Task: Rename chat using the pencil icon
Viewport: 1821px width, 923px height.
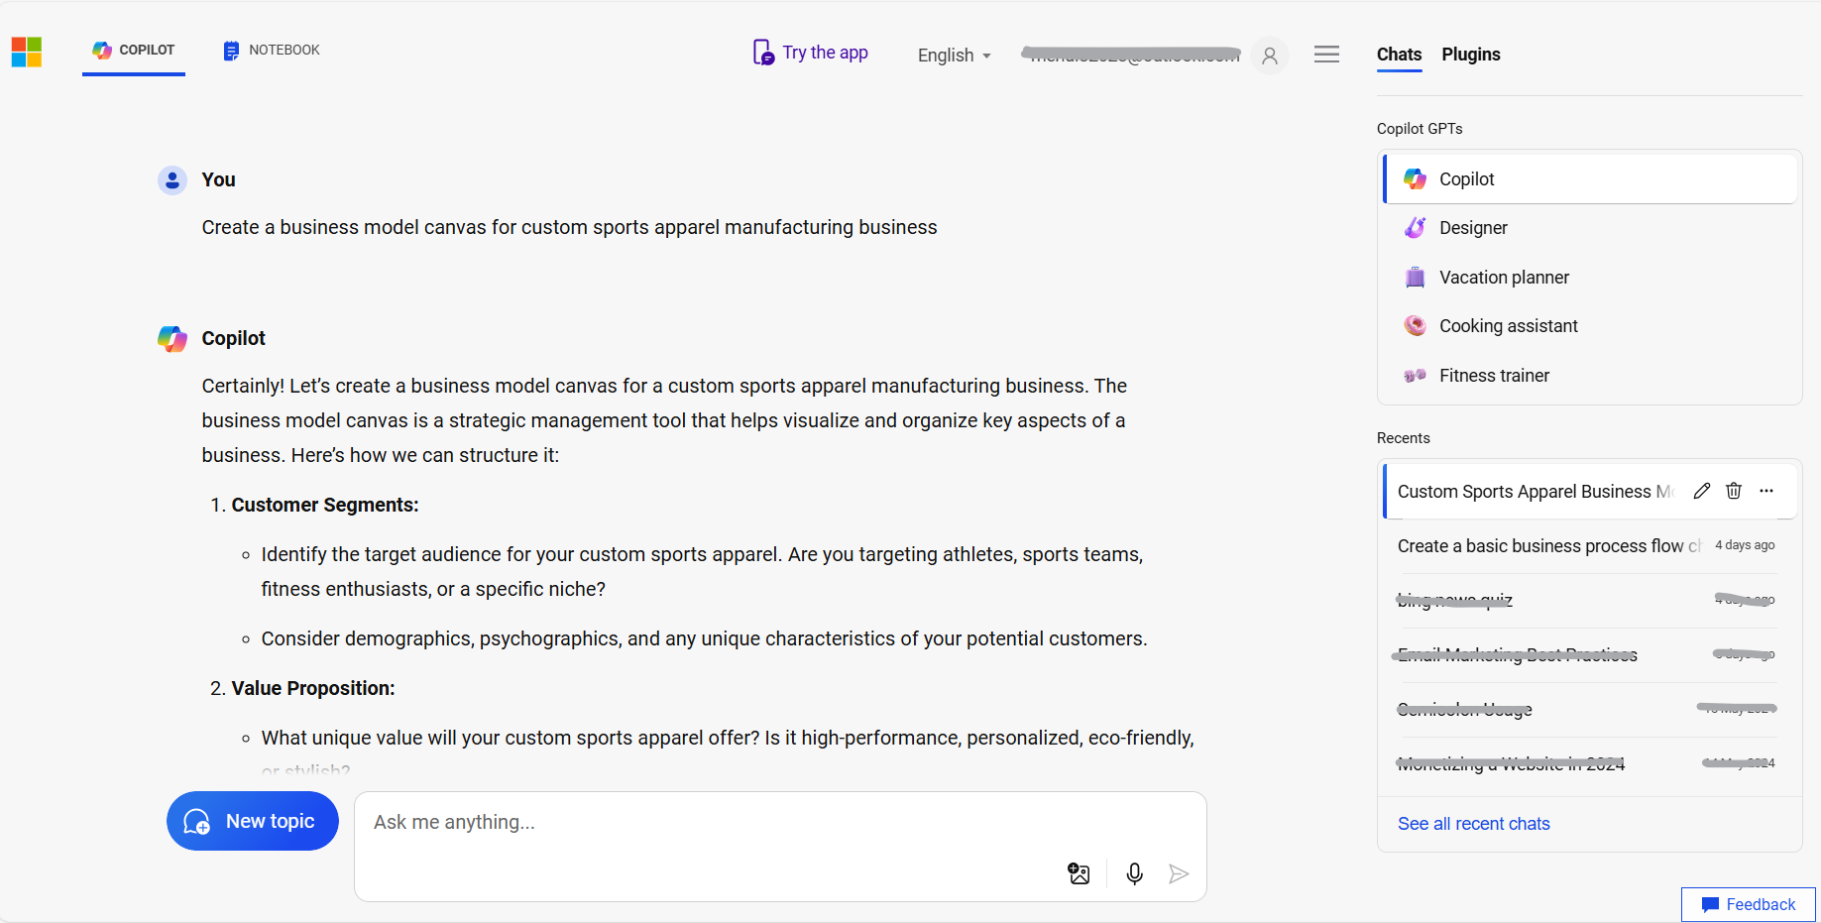Action: [1702, 491]
